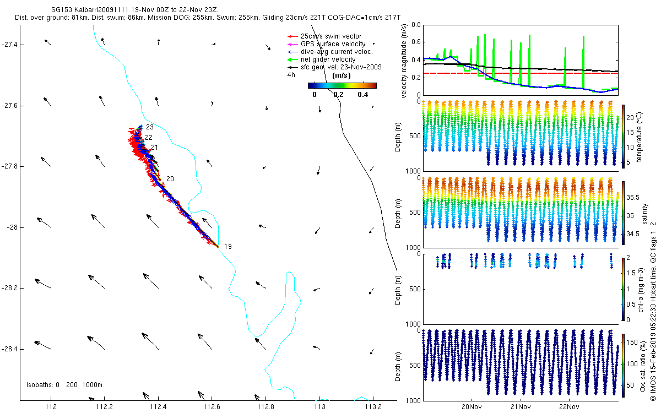Click the temperature colorbar scale
661x413 pixels.
(x=623, y=136)
